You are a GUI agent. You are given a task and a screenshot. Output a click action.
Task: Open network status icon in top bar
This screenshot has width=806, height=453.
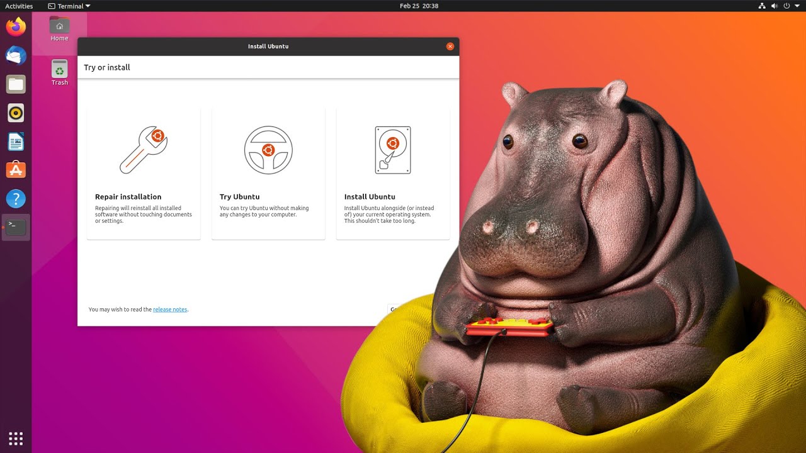coord(762,6)
